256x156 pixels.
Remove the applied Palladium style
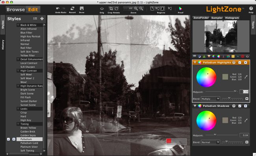pyautogui.click(x=14, y=139)
